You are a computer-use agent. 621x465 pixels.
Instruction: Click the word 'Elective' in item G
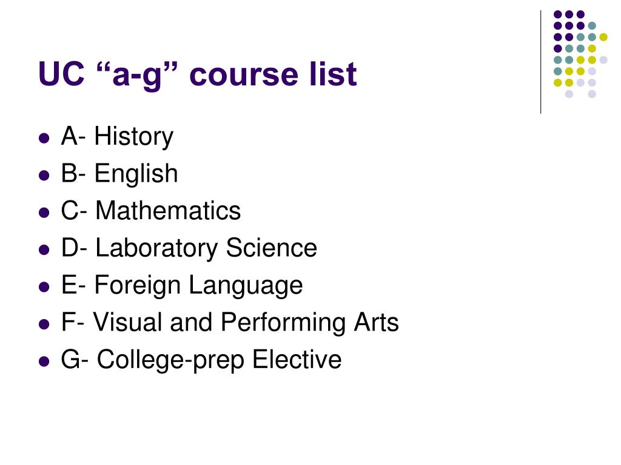click(x=297, y=360)
